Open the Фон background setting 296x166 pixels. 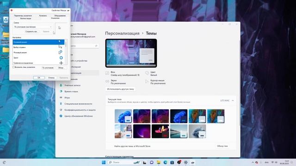point(122,74)
